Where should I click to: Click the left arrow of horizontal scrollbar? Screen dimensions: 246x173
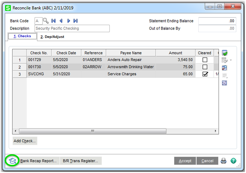point(15,131)
